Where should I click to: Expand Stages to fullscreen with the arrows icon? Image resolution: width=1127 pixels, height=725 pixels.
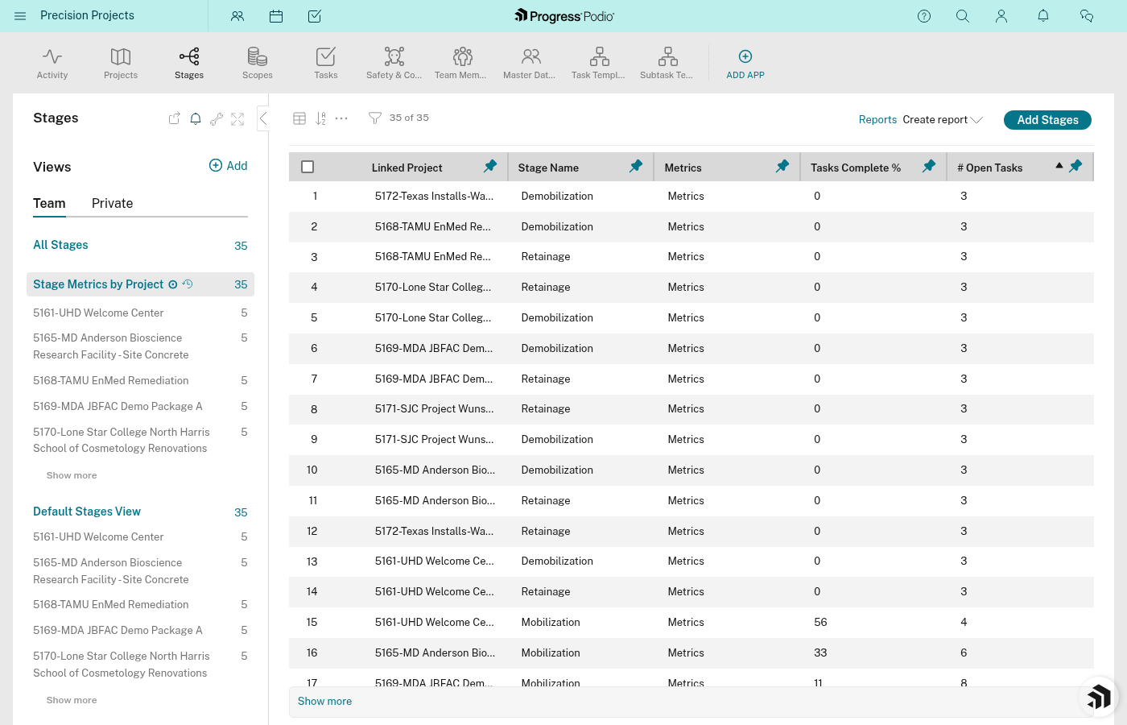tap(237, 118)
